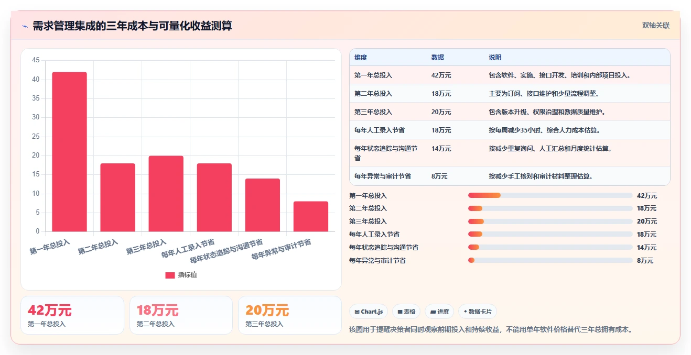The height and width of the screenshot is (355, 691).
Task: Open the 42万元 summary card
Action: [x=72, y=315]
